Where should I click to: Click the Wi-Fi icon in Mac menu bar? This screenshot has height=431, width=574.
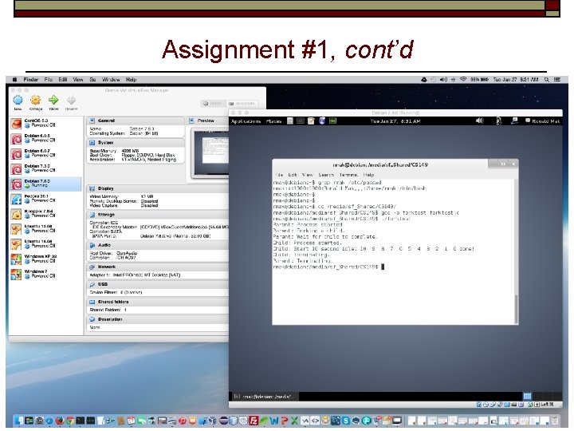click(463, 79)
